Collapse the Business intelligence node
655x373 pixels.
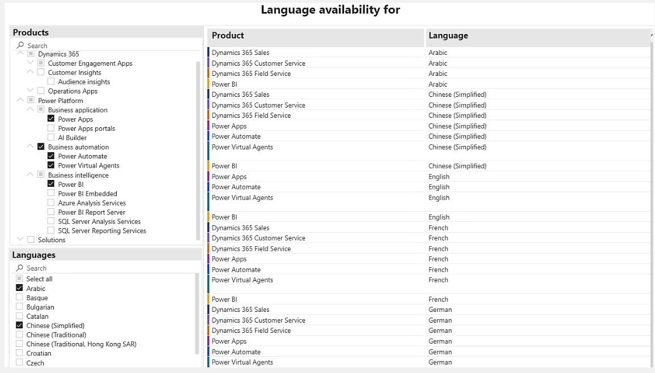tap(30, 174)
